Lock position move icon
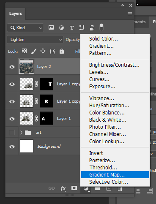The width and height of the screenshot is (156, 204). click(x=43, y=51)
